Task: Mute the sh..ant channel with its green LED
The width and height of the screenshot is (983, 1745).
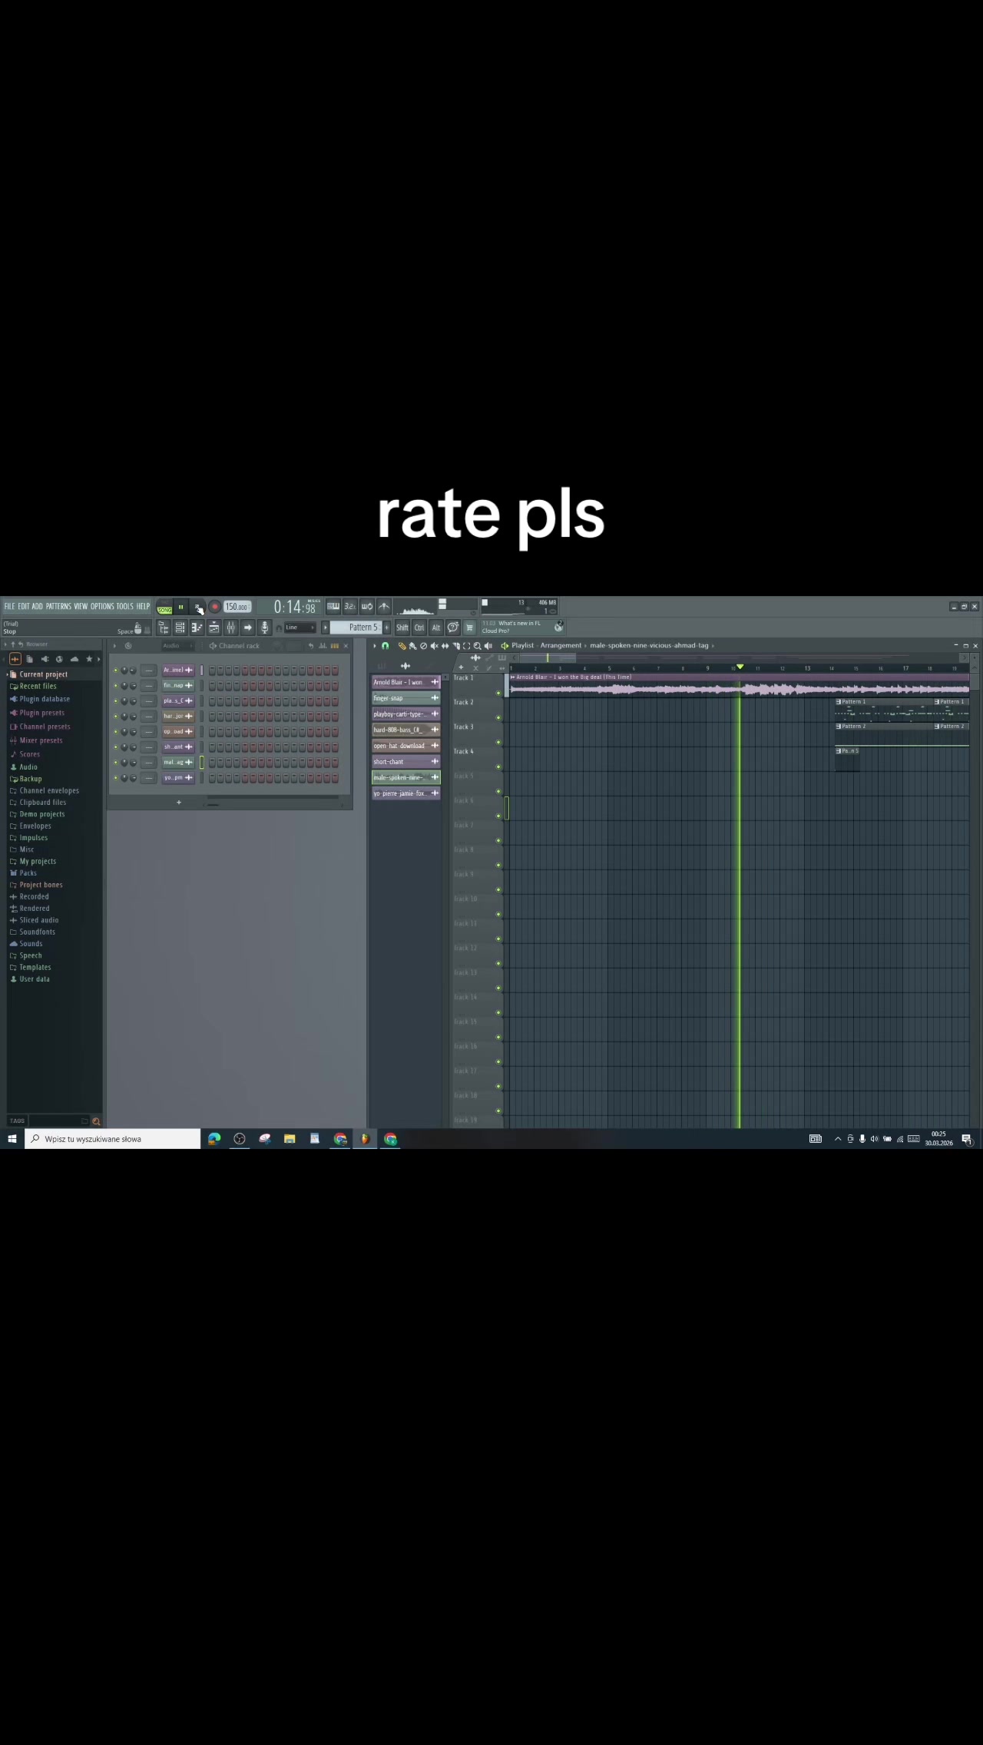Action: click(x=116, y=747)
